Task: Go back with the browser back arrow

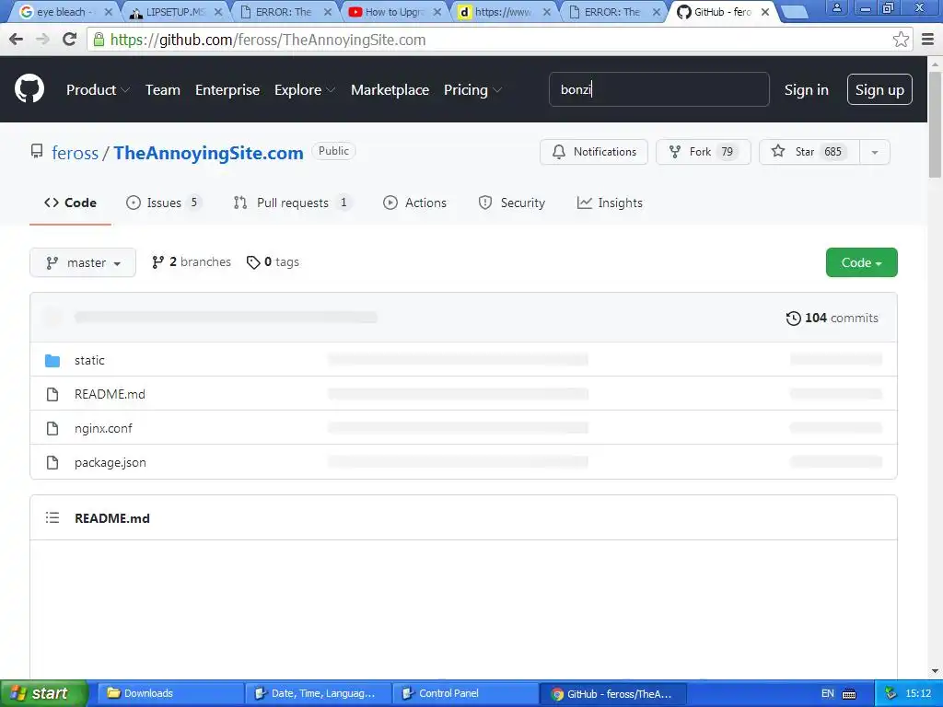Action: (x=17, y=40)
